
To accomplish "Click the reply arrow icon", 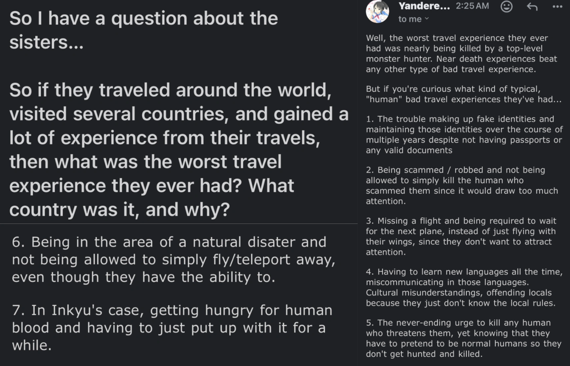I will (532, 6).
